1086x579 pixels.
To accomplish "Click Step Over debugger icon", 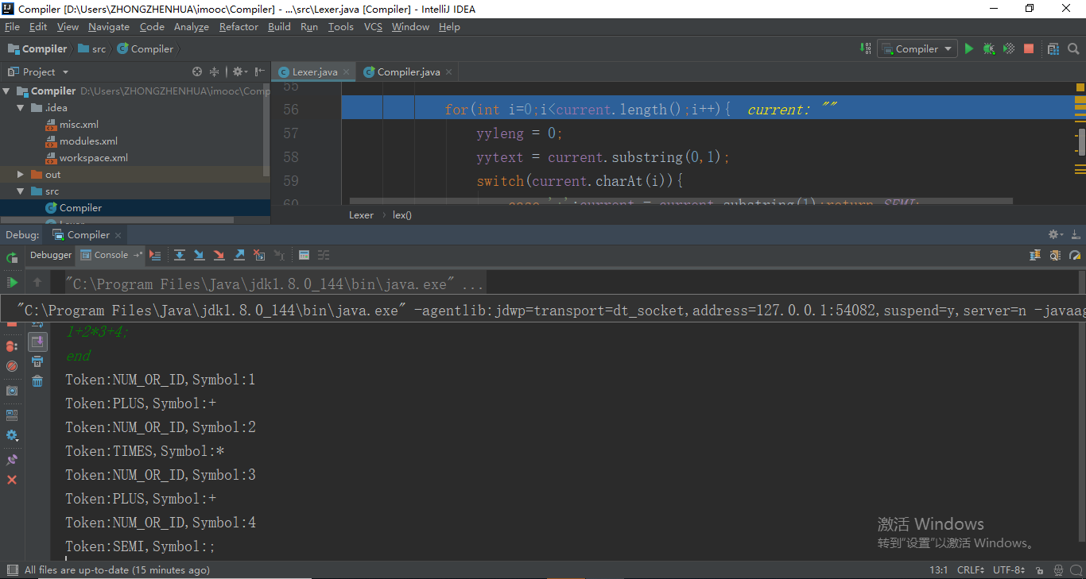I will tap(180, 255).
